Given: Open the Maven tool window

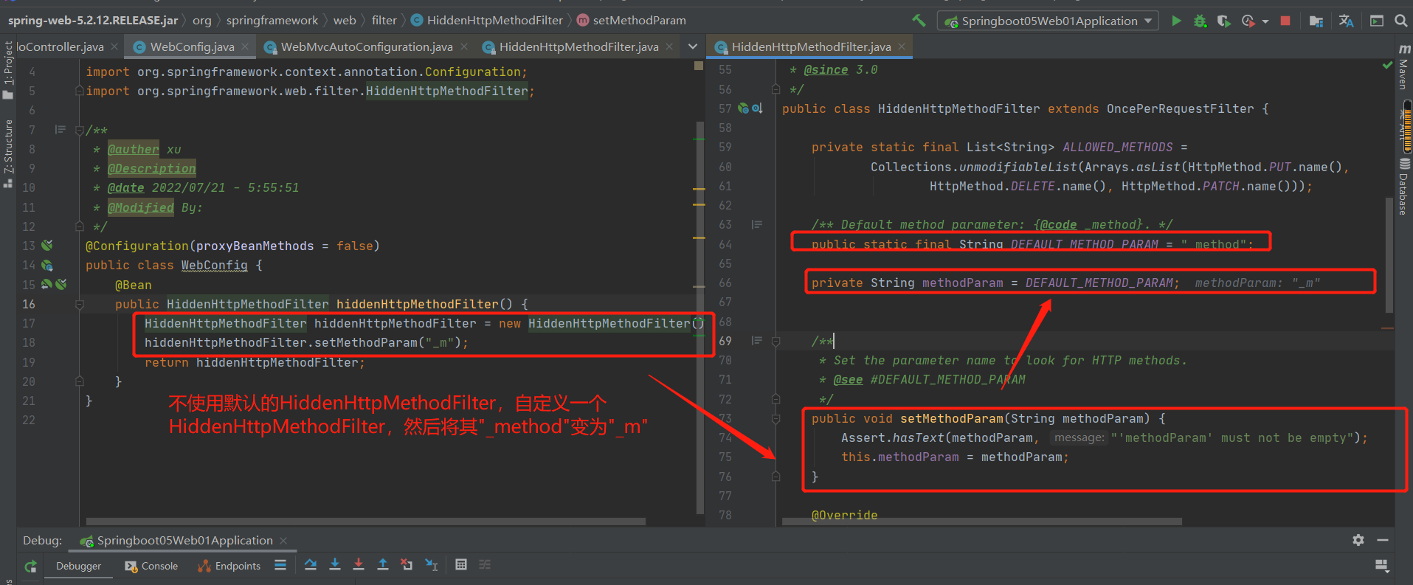Looking at the screenshot, I should 1403,67.
